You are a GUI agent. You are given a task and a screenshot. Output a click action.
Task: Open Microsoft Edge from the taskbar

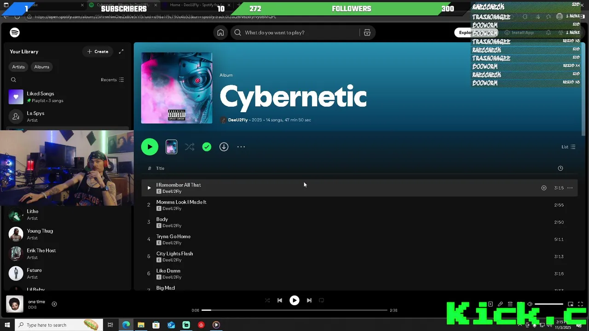click(x=126, y=325)
